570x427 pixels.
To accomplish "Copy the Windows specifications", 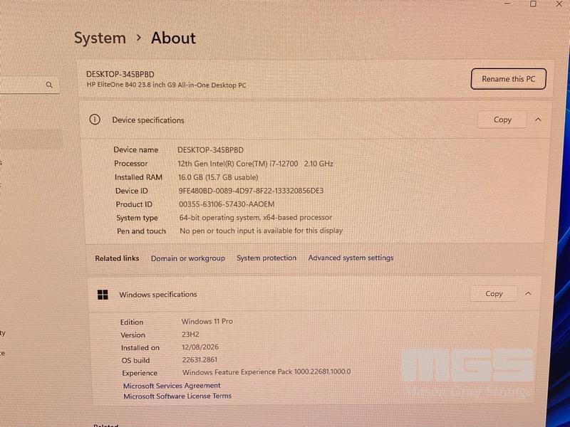I will (x=494, y=293).
